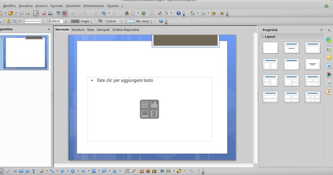Open the line style dropdown
Image resolution: width=333 pixels, height=175 pixels.
click(35, 21)
